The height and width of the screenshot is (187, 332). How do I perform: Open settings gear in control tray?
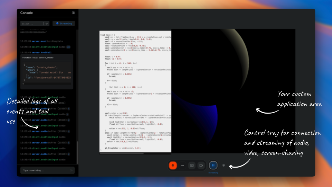click(224, 166)
